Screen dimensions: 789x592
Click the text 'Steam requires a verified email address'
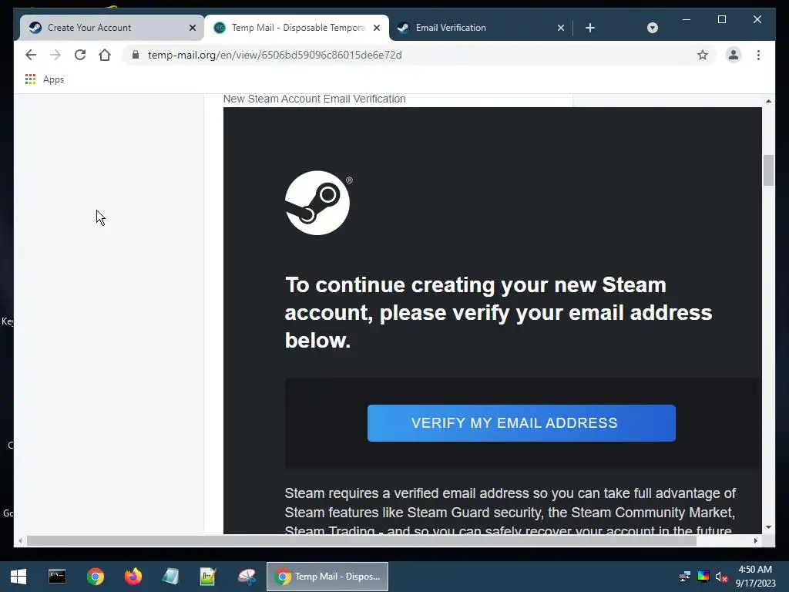tap(407, 493)
